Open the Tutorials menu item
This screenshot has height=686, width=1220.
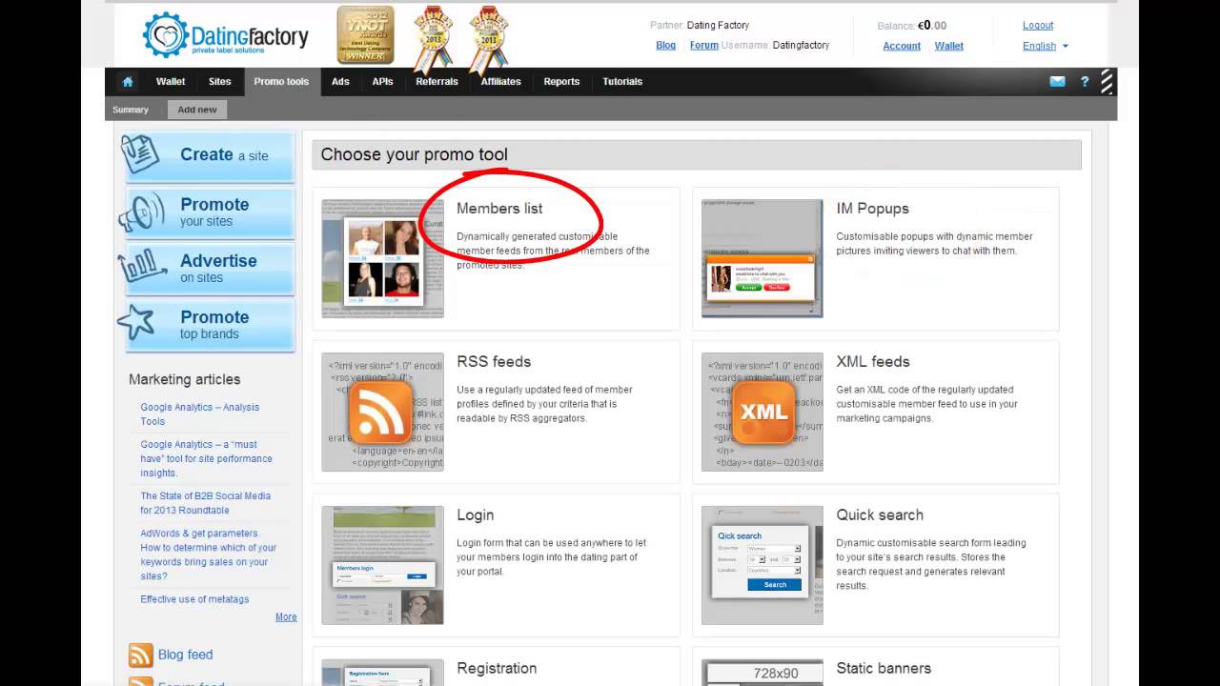pos(622,82)
